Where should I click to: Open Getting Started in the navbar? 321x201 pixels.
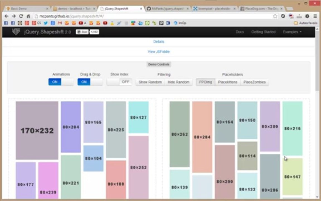click(x=263, y=32)
